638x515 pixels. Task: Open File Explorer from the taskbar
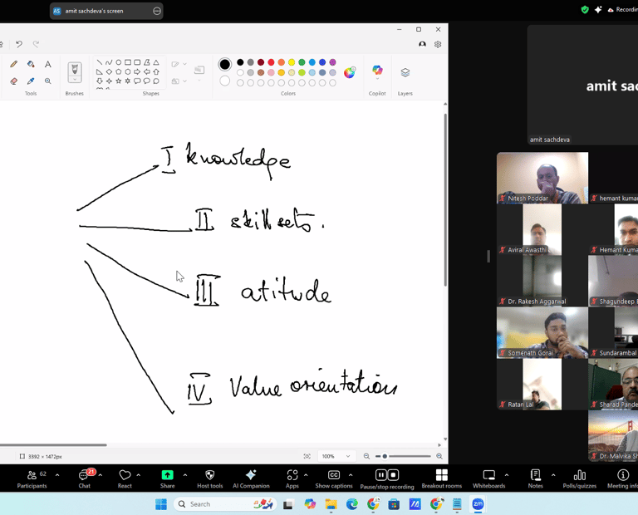[x=331, y=504]
